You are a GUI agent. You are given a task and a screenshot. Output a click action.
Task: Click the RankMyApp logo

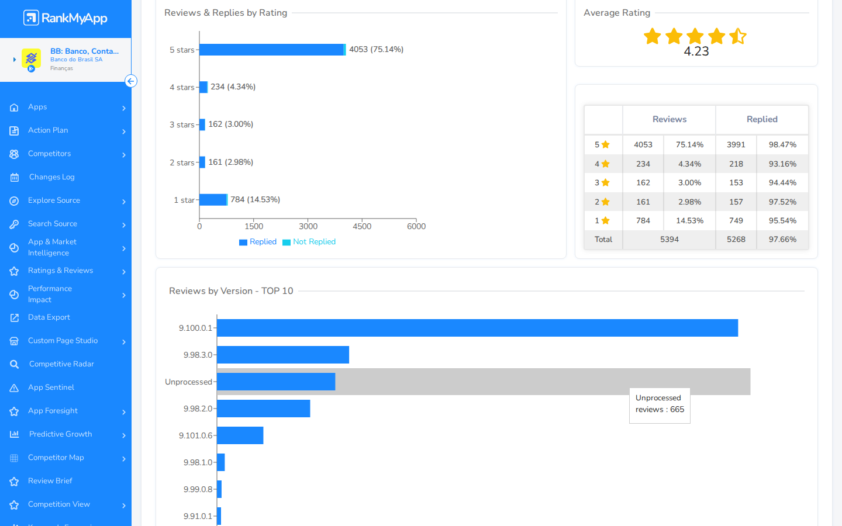click(x=65, y=18)
